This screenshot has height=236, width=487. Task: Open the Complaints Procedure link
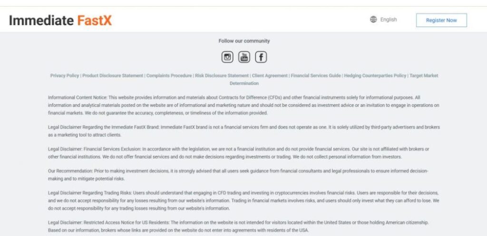169,76
